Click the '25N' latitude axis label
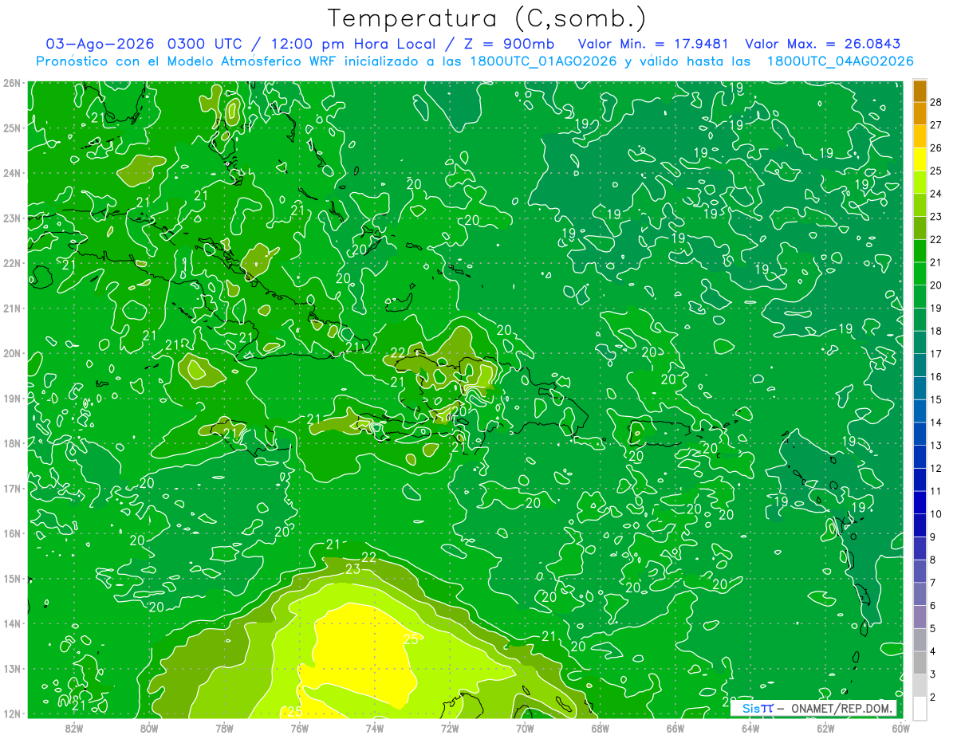 point(11,128)
